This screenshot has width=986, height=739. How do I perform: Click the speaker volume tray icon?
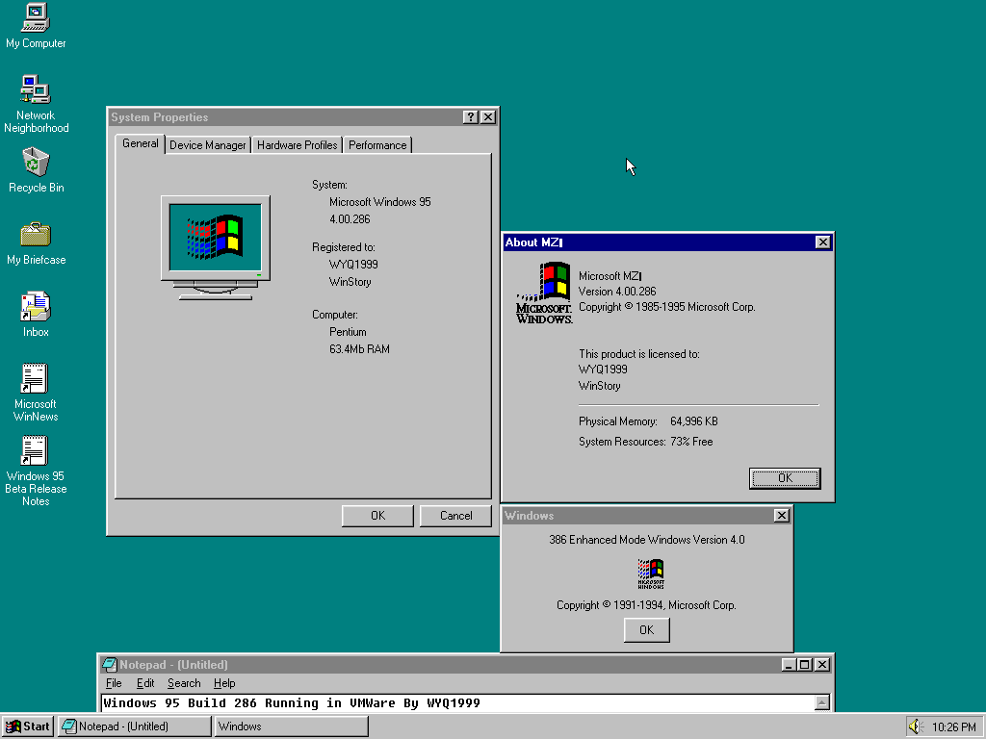[915, 726]
